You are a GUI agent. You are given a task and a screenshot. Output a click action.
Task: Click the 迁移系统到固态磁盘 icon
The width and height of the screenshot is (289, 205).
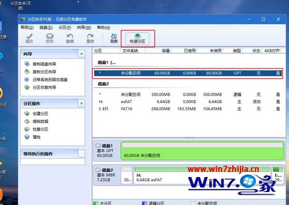pos(27,80)
